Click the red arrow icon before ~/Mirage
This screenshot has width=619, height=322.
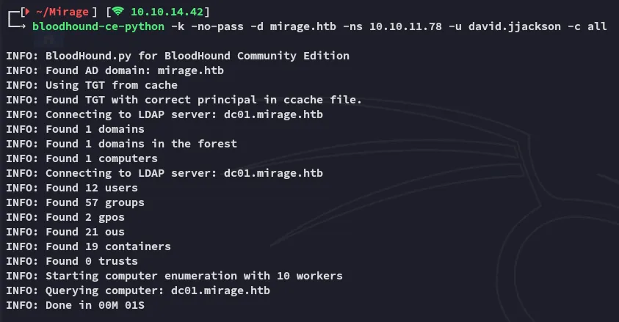[26, 12]
